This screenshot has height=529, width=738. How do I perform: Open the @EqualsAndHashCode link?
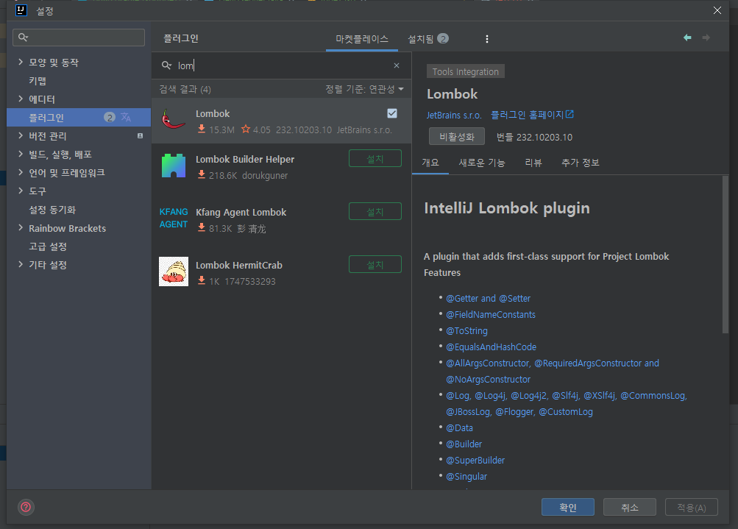click(491, 347)
